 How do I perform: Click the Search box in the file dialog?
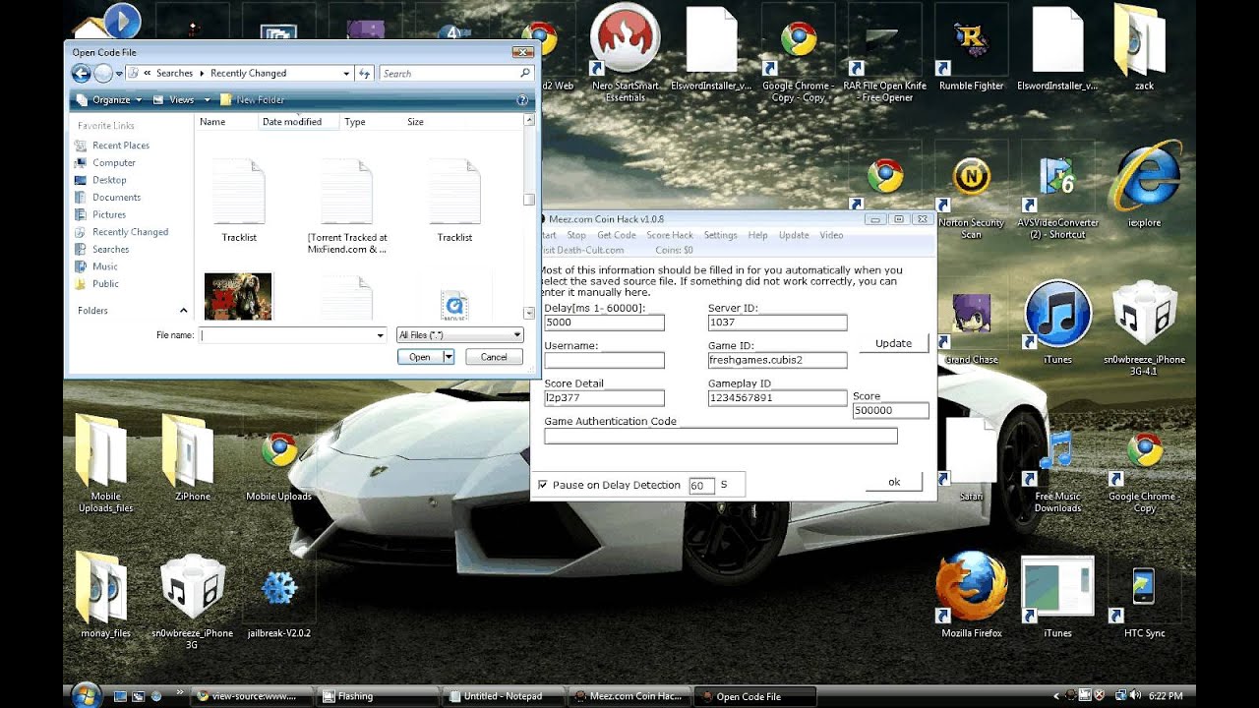point(456,73)
